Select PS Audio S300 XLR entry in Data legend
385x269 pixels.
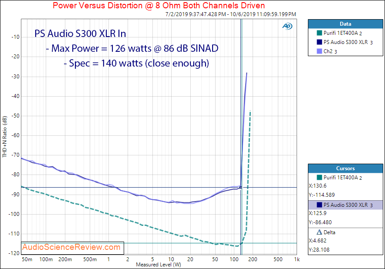tap(348, 42)
